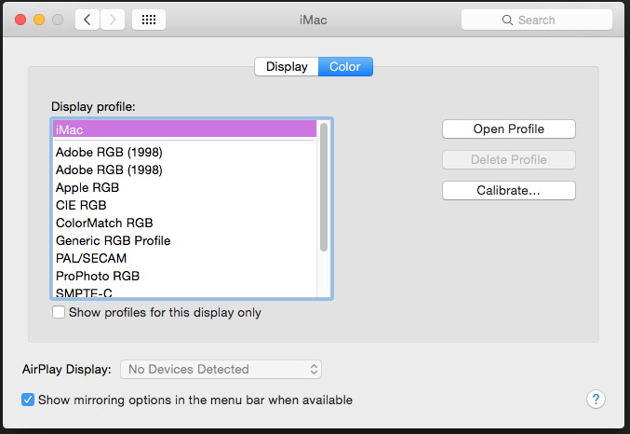Click the magnifying glass search icon
The height and width of the screenshot is (434, 630).
pyautogui.click(x=507, y=20)
